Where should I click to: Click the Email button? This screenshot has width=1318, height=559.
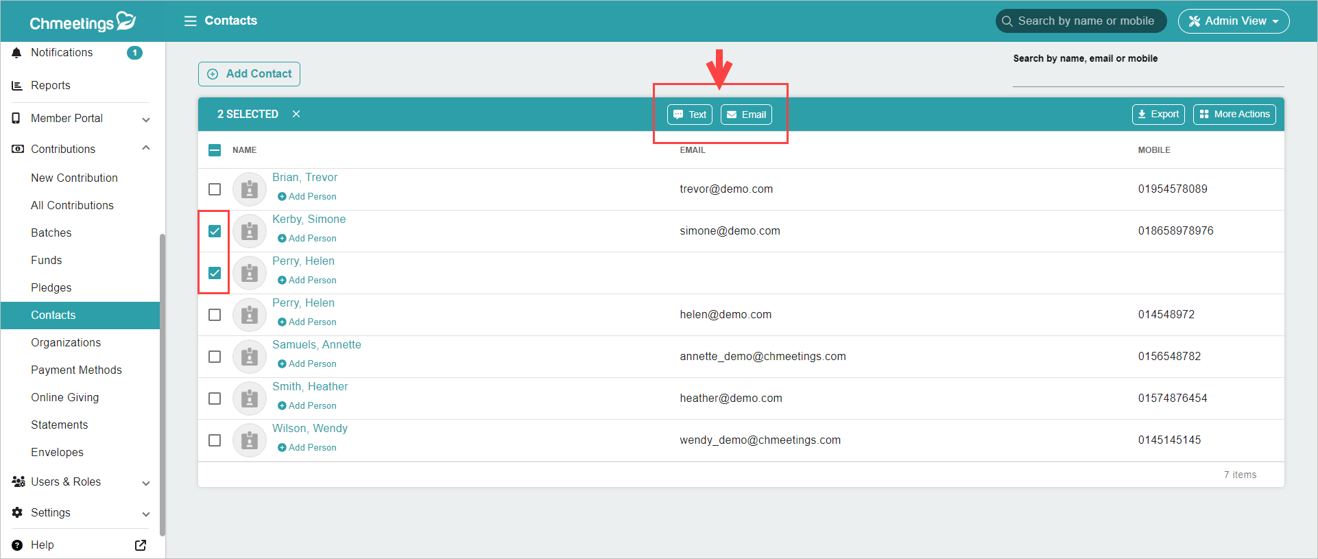(x=746, y=115)
